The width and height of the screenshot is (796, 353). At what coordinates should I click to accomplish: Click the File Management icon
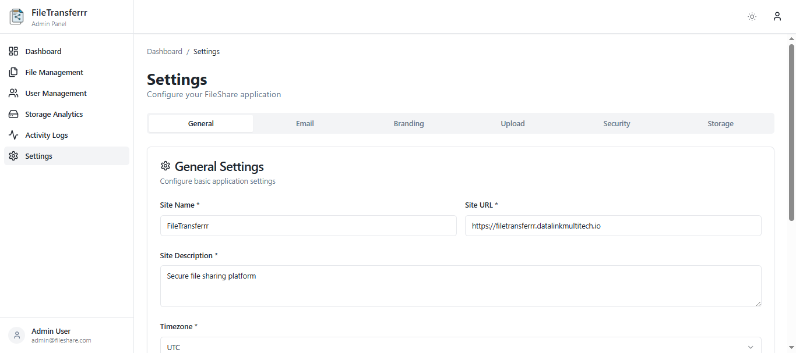[x=13, y=72]
